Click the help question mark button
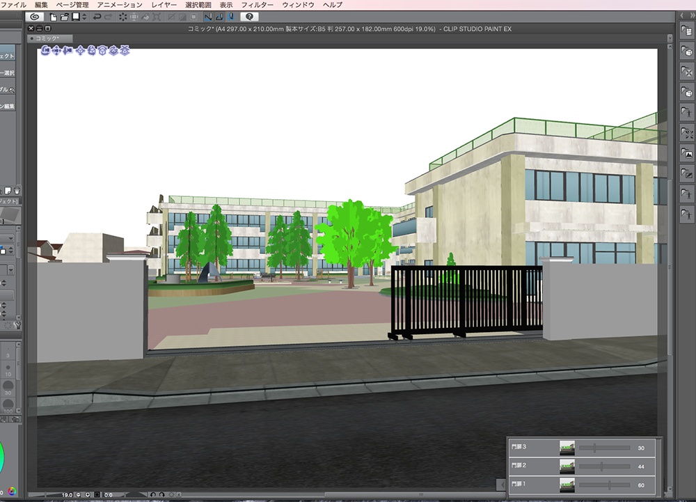This screenshot has height=502, width=696. pos(249,17)
